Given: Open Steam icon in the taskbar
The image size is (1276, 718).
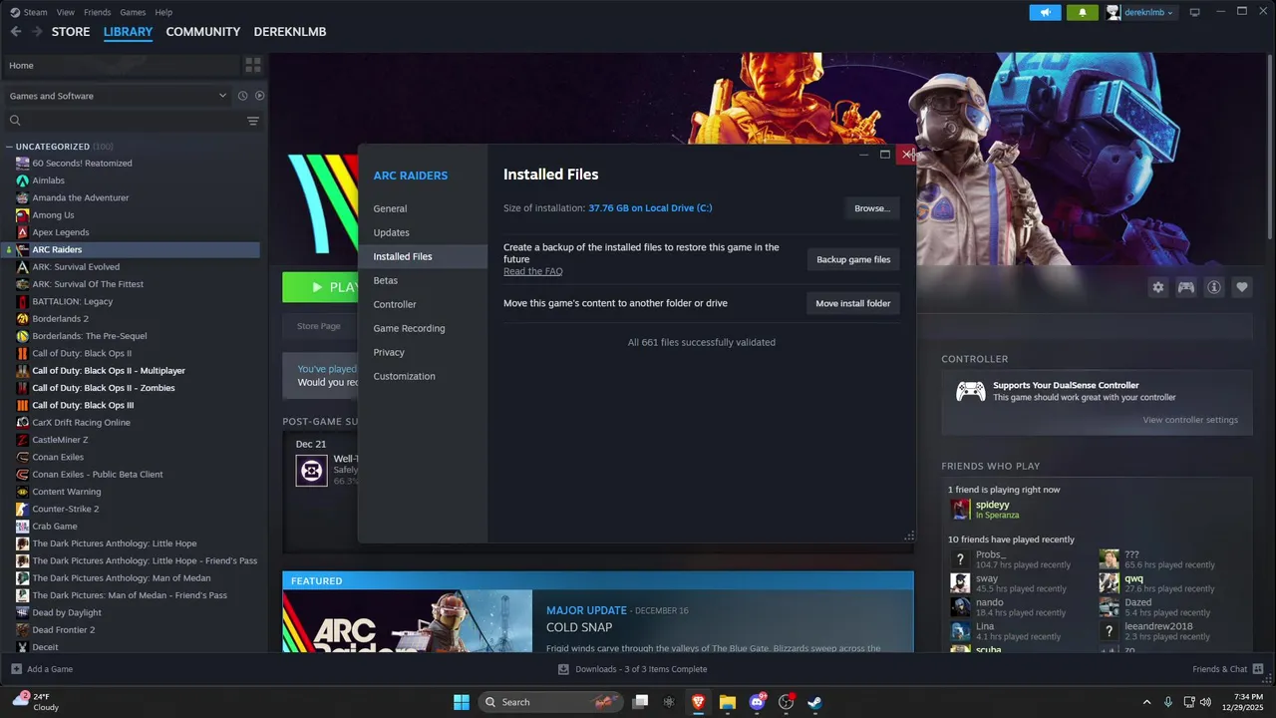Looking at the screenshot, I should pyautogui.click(x=814, y=702).
